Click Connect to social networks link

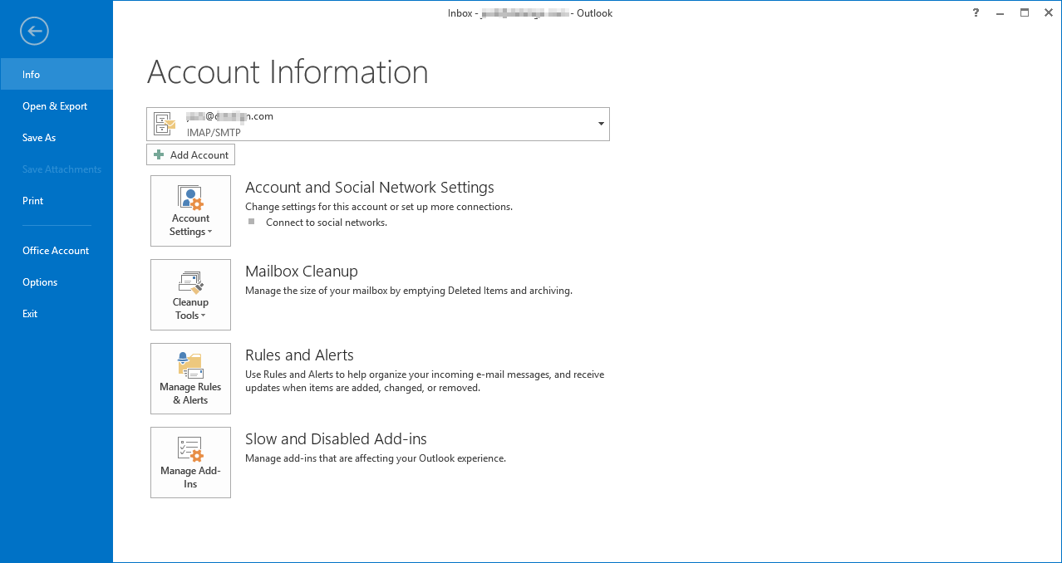pos(327,223)
